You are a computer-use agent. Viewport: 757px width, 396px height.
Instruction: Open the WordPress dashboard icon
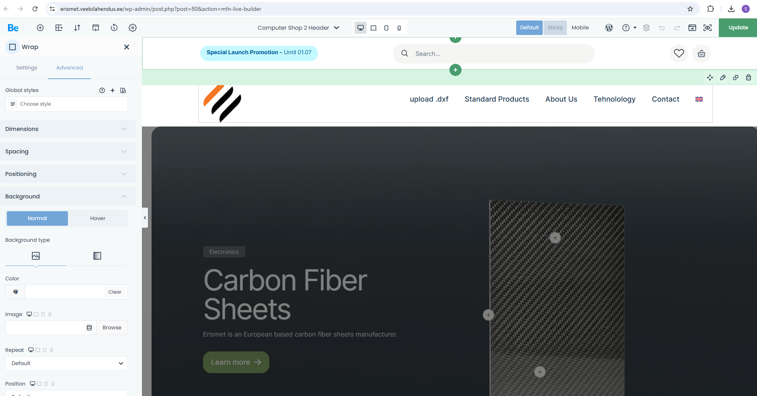[609, 28]
